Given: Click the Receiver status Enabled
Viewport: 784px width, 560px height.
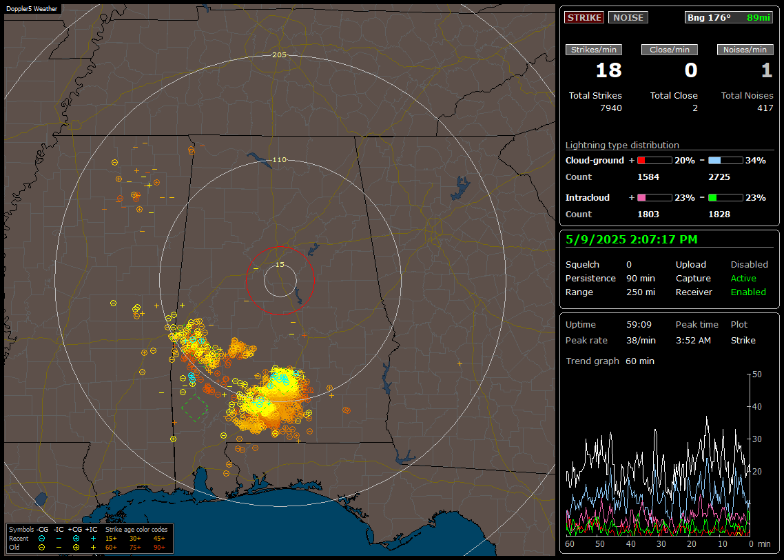Looking at the screenshot, I should point(748,292).
